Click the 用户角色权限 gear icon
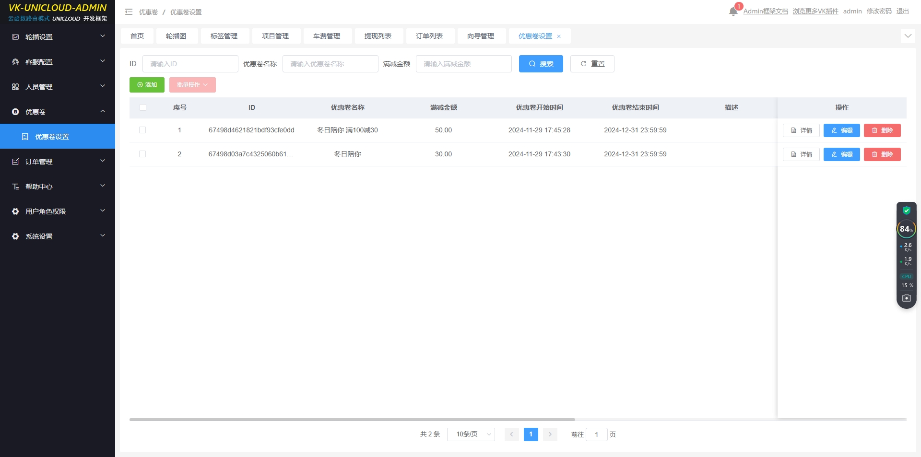 point(15,211)
